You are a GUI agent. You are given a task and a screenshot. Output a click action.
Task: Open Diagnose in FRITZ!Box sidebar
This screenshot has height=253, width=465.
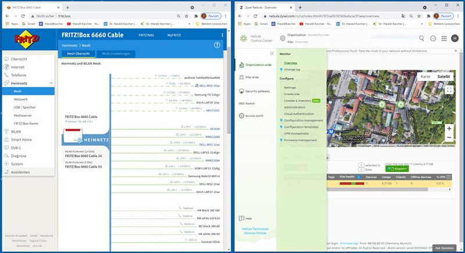point(19,156)
